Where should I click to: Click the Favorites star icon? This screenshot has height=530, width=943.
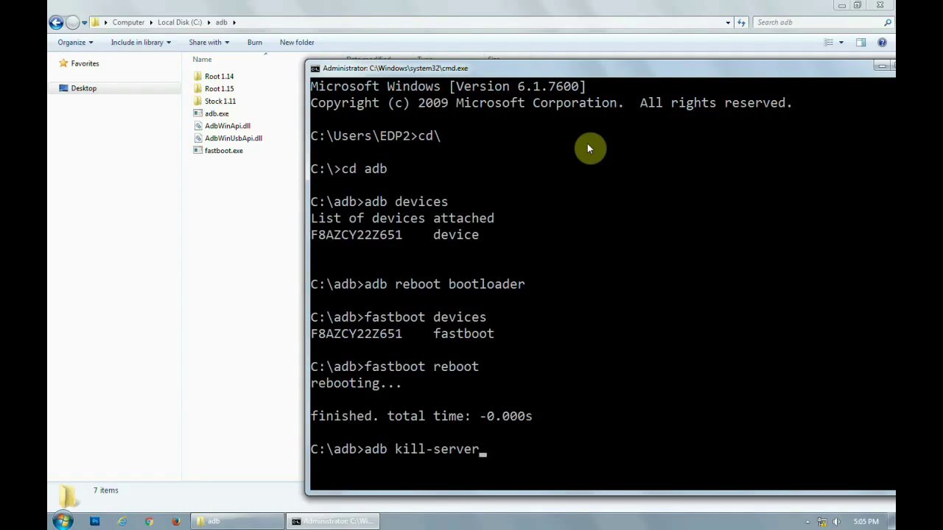pyautogui.click(x=63, y=63)
